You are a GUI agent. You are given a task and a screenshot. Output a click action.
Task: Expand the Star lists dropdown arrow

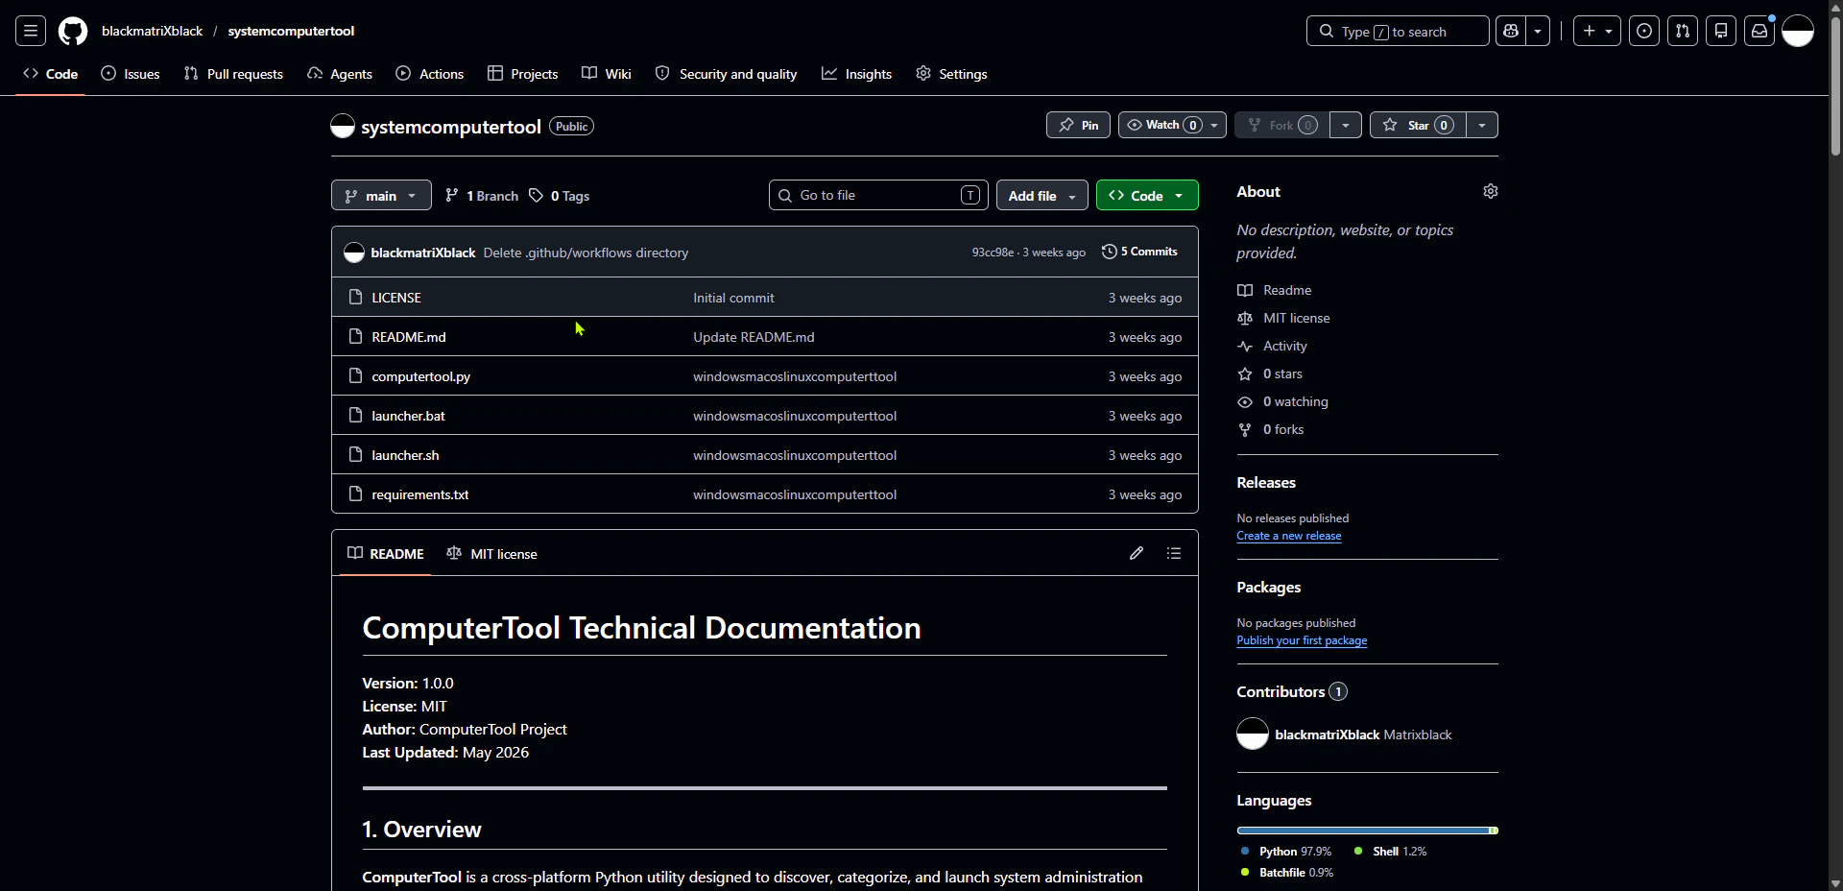(1482, 125)
